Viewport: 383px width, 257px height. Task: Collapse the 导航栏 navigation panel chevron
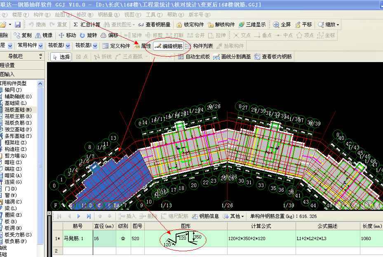(x=40, y=56)
